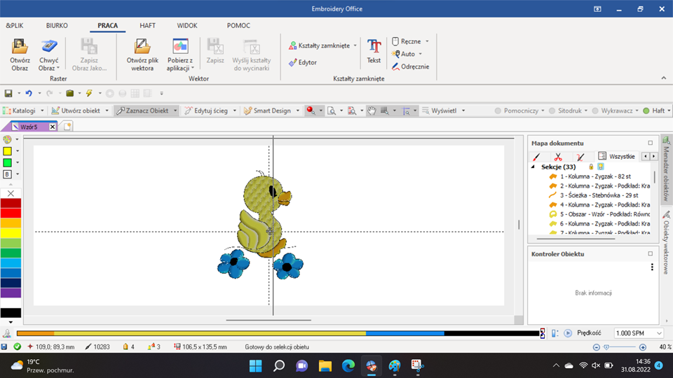Activate the hand pan tool

[372, 111]
